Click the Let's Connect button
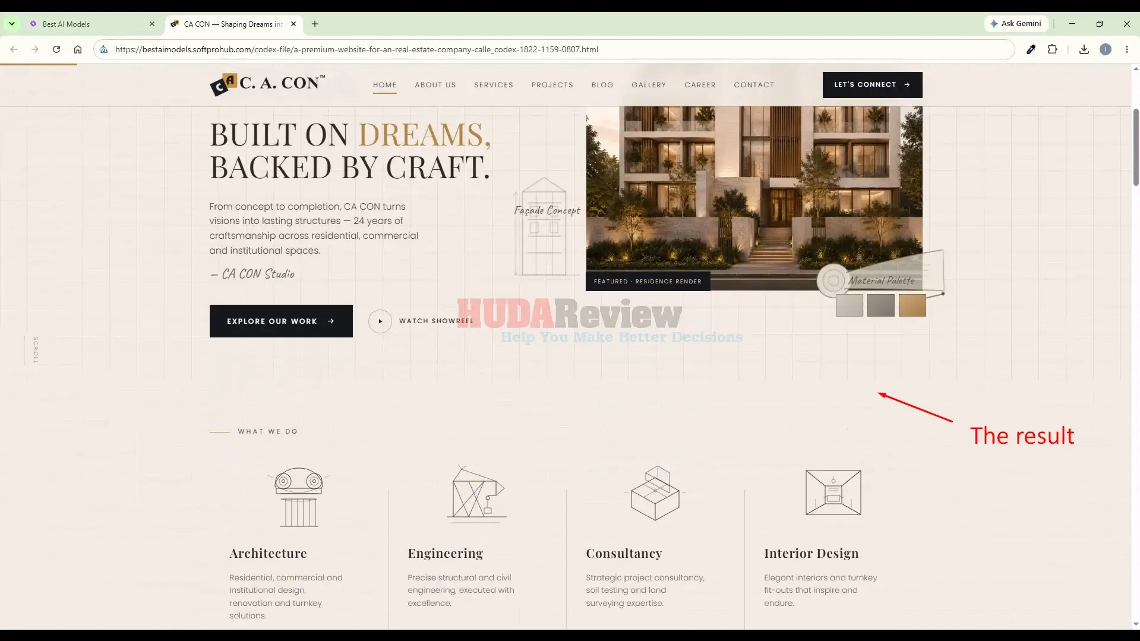The height and width of the screenshot is (641, 1140). (x=872, y=85)
